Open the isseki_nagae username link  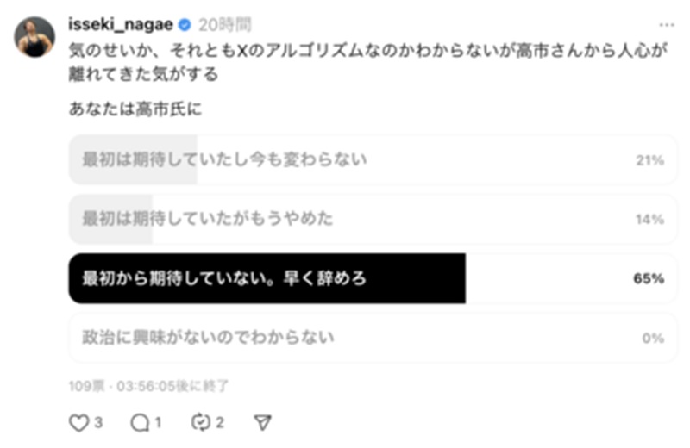point(121,25)
